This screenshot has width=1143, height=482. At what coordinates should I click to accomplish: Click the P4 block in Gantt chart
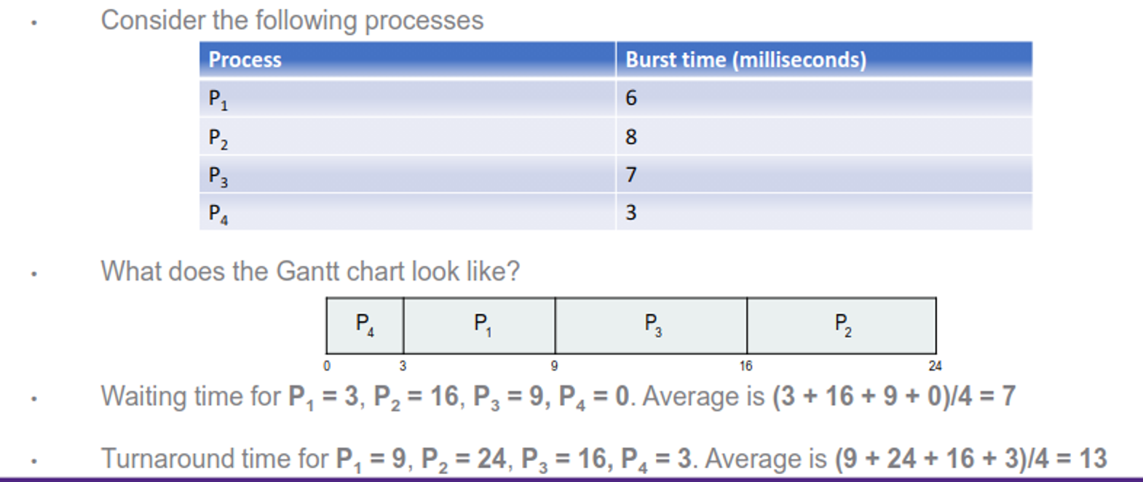365,326
